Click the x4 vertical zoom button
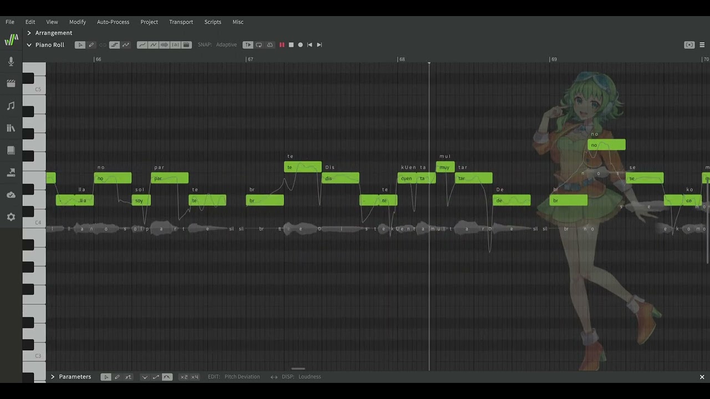The height and width of the screenshot is (399, 710). point(195,377)
